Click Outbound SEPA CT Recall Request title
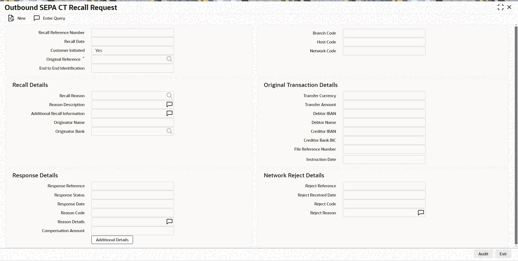Viewport: 518px width, 261px height. 61,8
